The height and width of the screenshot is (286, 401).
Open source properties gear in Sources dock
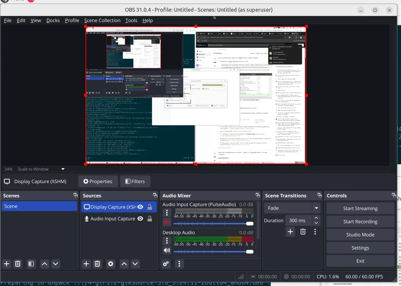tap(110, 264)
